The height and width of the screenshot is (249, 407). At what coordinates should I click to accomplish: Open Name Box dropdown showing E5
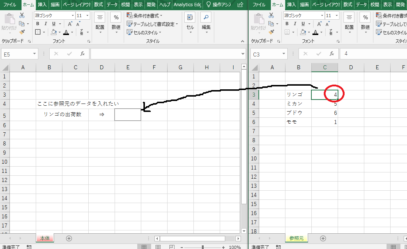[34, 54]
